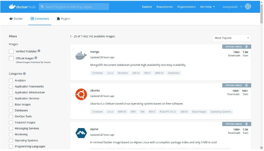Open the fingerprint avatar icon
The height and width of the screenshot is (151, 264).
point(248,7)
